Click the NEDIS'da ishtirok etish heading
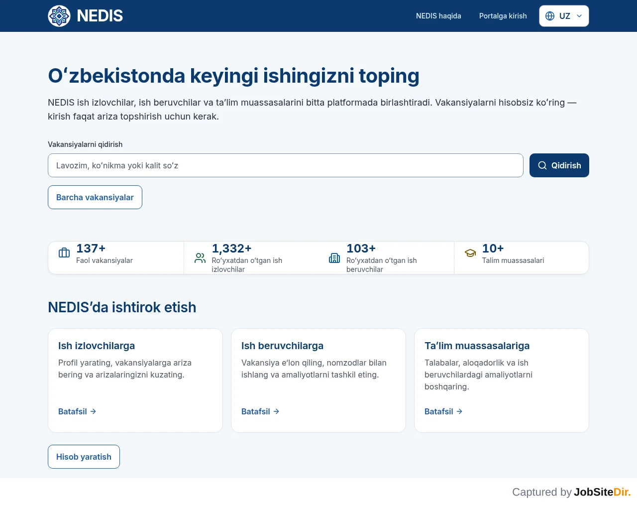 point(122,307)
